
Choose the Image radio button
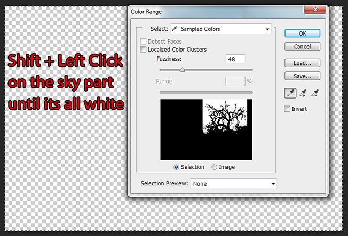click(x=214, y=167)
